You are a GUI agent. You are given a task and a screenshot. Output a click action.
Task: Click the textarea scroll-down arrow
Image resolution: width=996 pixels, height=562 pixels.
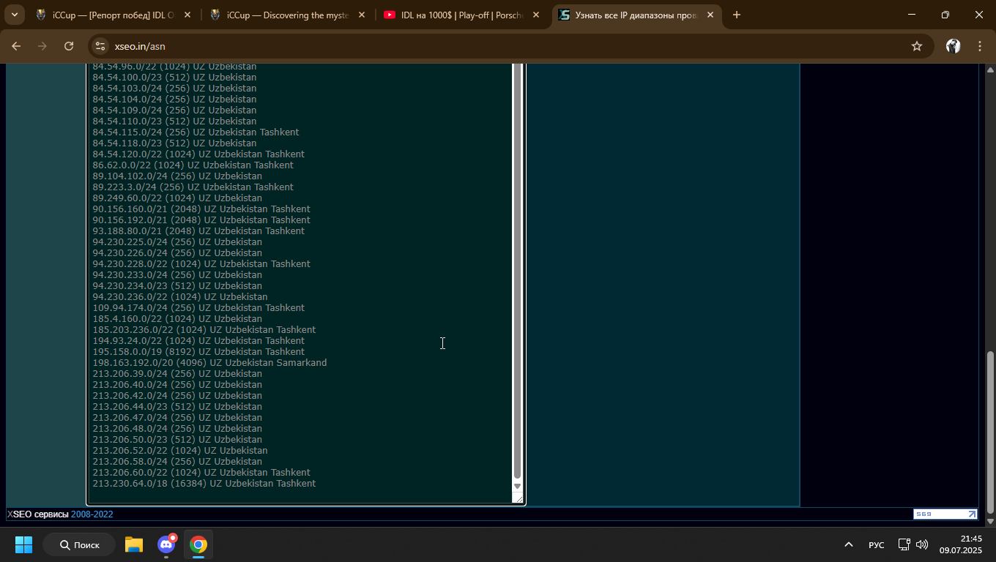point(518,487)
